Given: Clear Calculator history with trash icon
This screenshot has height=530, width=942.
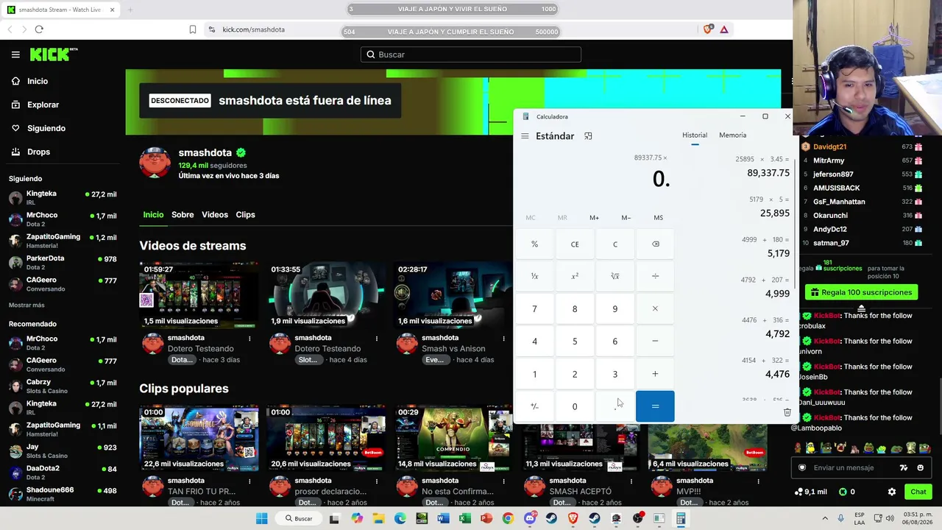Looking at the screenshot, I should point(787,412).
